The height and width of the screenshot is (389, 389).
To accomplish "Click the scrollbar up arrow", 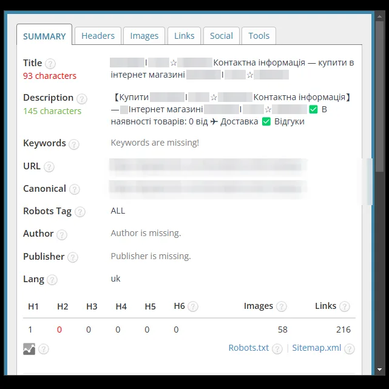I will click(x=379, y=16).
